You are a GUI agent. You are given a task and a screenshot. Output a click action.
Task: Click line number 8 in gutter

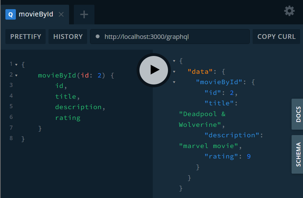tap(11, 138)
